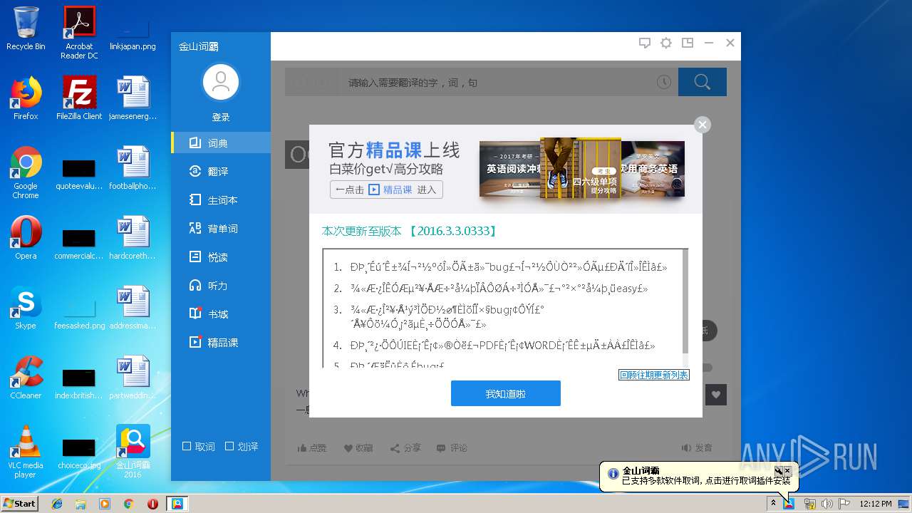Open the 回顾往期更新列表 link
This screenshot has width=912, height=513.
(x=653, y=375)
